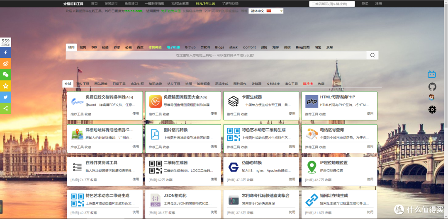Share page via Twitter sidebar icon
Viewport: 448px width, 219px height.
point(5,97)
